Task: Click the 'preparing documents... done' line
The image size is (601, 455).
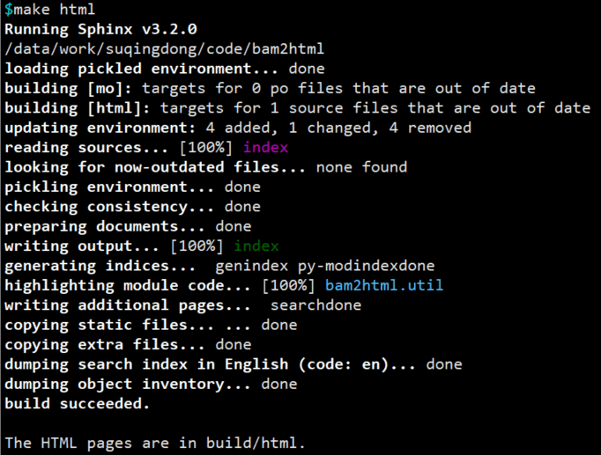Action: coord(128,226)
